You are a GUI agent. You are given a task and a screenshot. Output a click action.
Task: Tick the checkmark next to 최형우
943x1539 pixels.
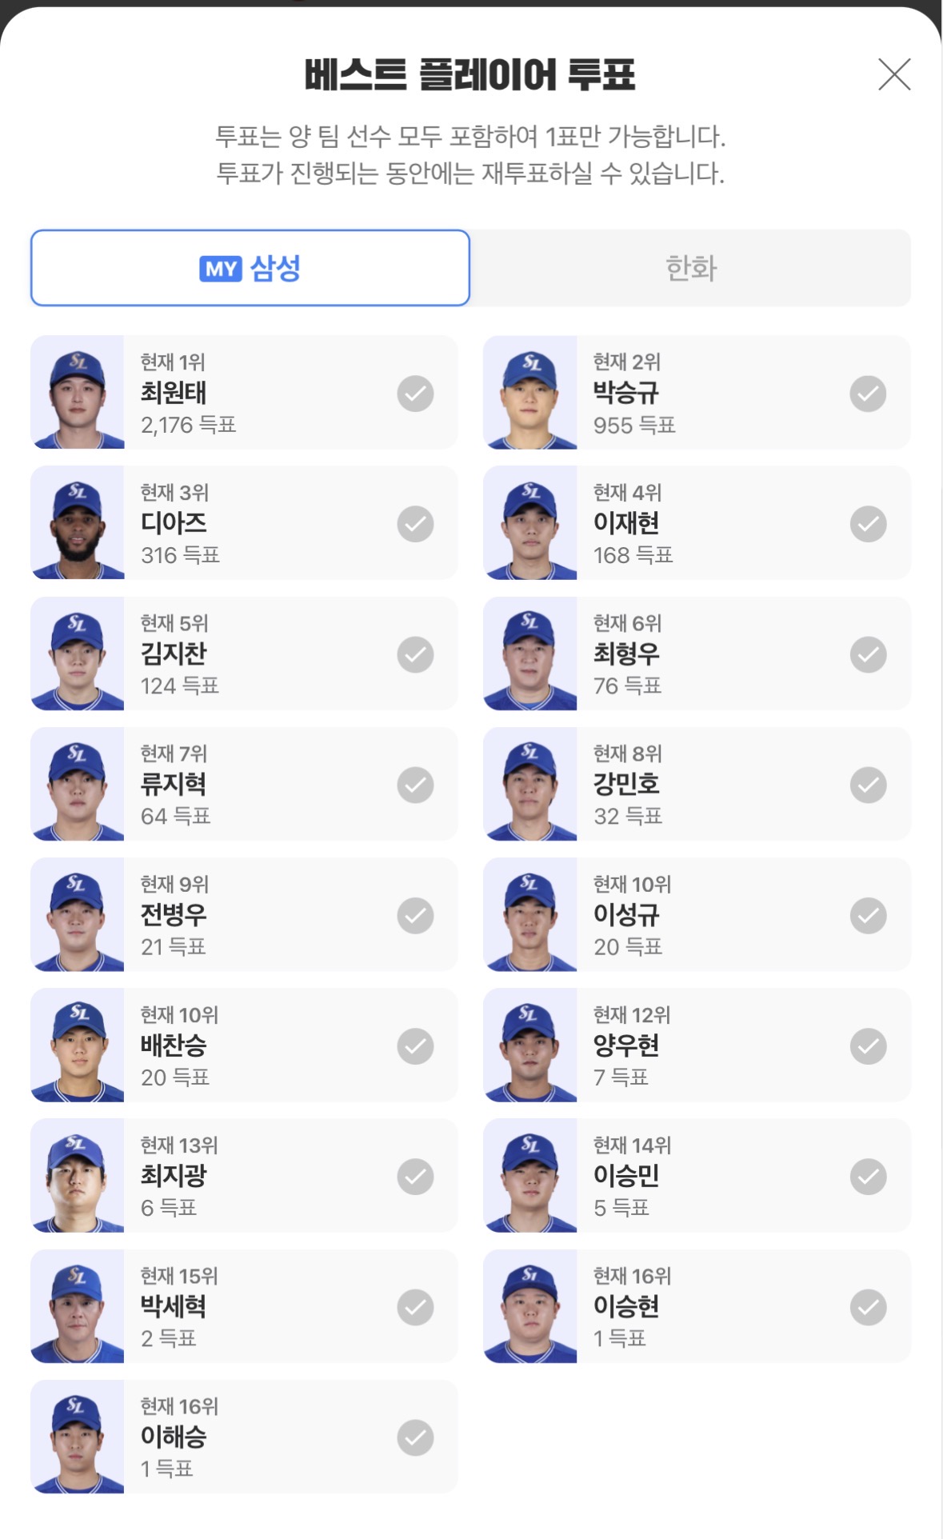[x=868, y=654]
